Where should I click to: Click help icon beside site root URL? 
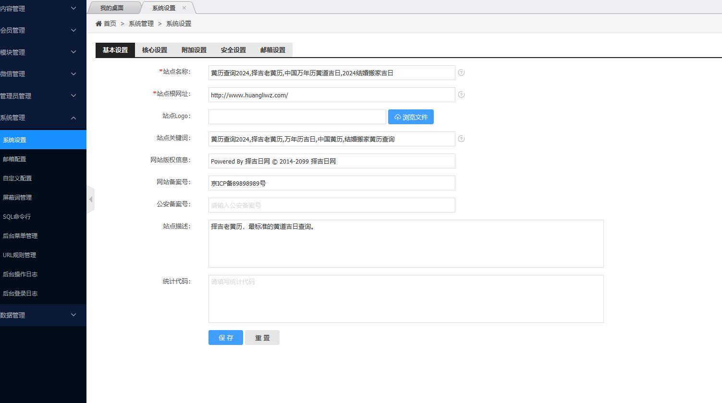tap(461, 95)
